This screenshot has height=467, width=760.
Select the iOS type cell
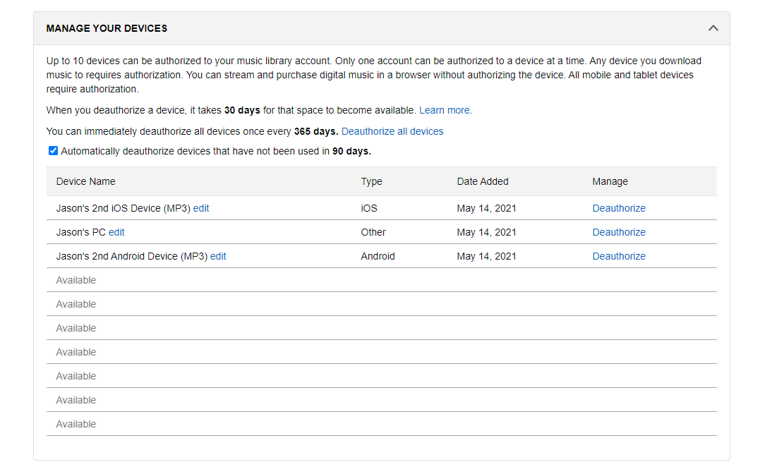coord(369,208)
